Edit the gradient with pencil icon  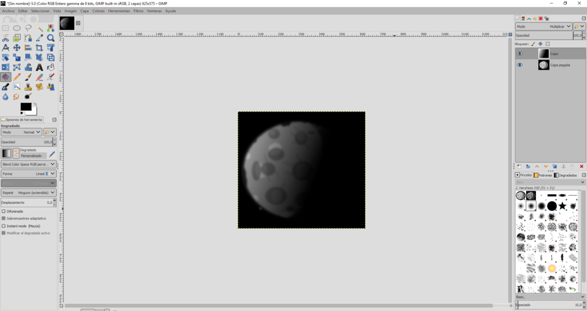pos(52,154)
